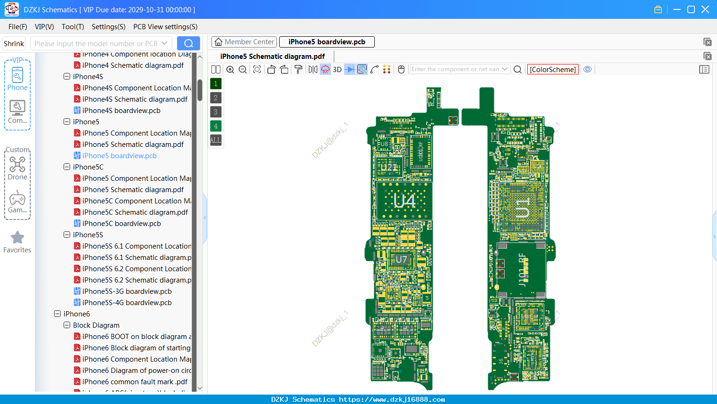This screenshot has width=717, height=404.
Task: Open the Drone category in the sidebar
Action: point(17,168)
